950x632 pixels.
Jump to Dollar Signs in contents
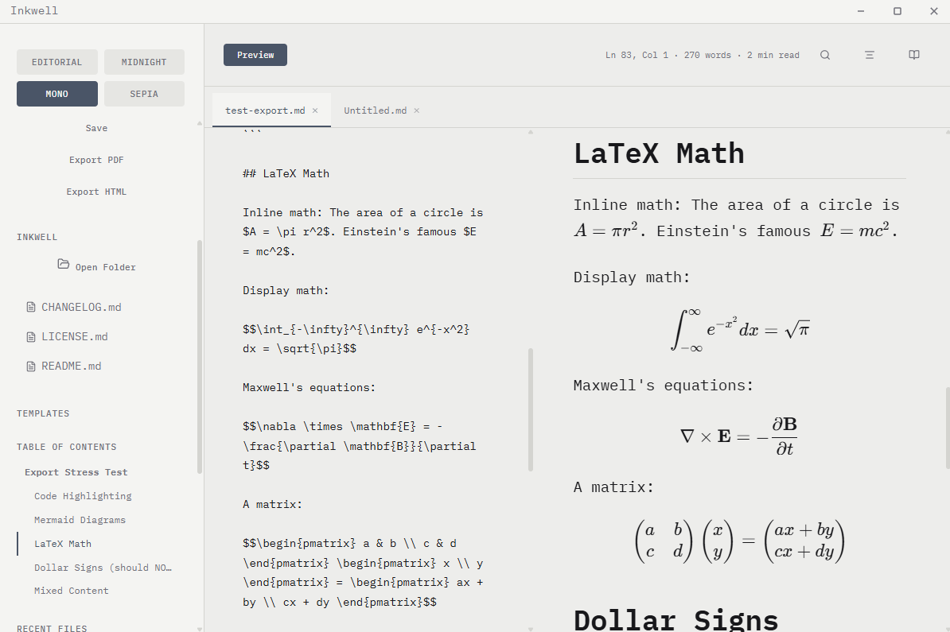(x=103, y=568)
